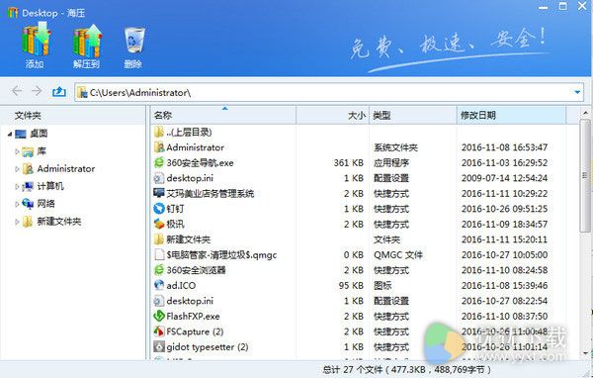The height and width of the screenshot is (378, 593).
Task: Select the Administrator system folder icon in list
Action: click(x=159, y=147)
